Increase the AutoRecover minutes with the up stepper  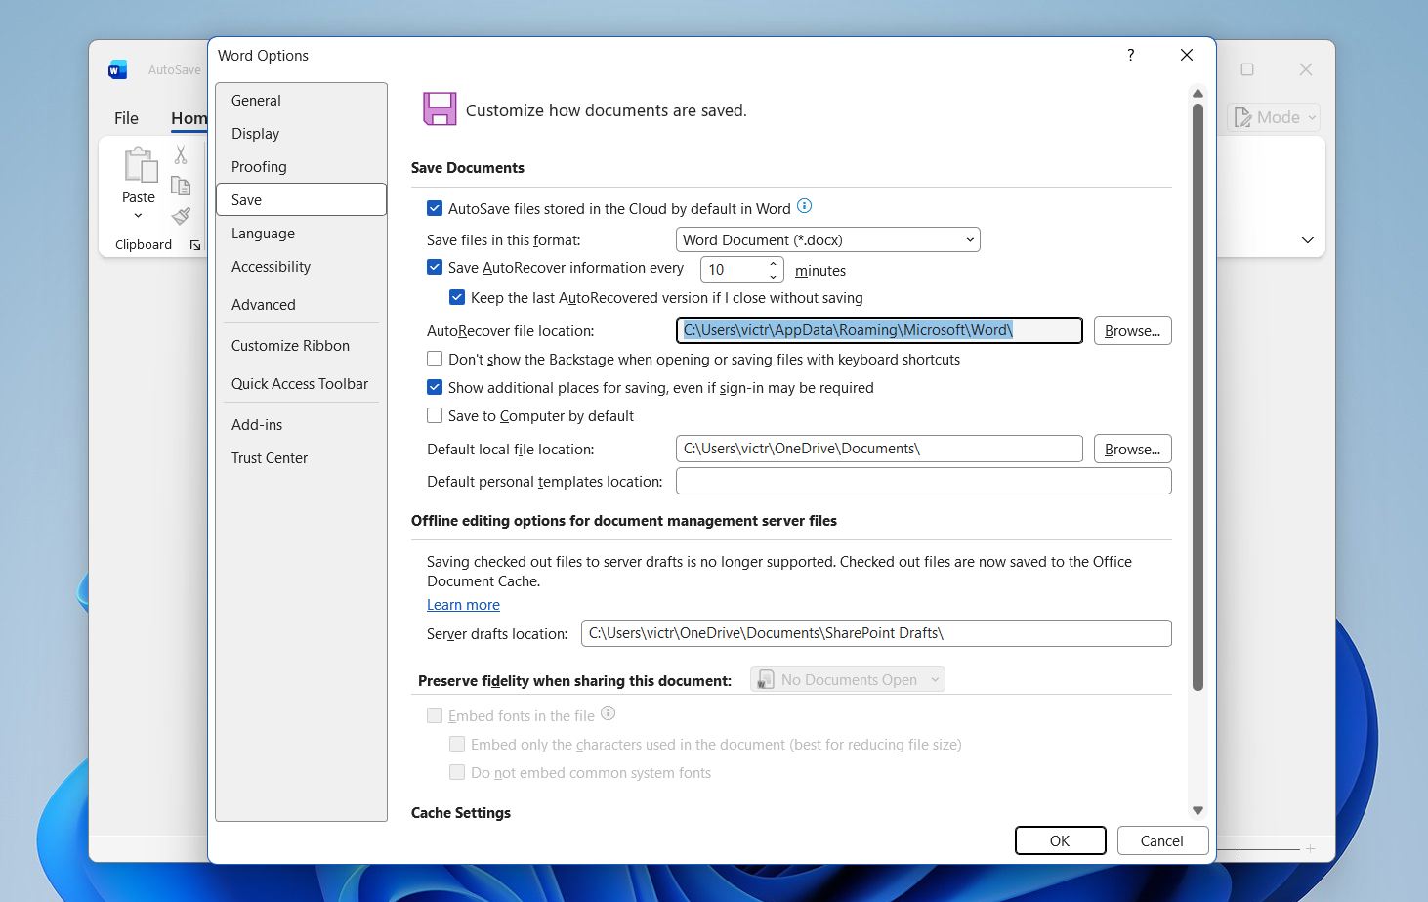(771, 263)
